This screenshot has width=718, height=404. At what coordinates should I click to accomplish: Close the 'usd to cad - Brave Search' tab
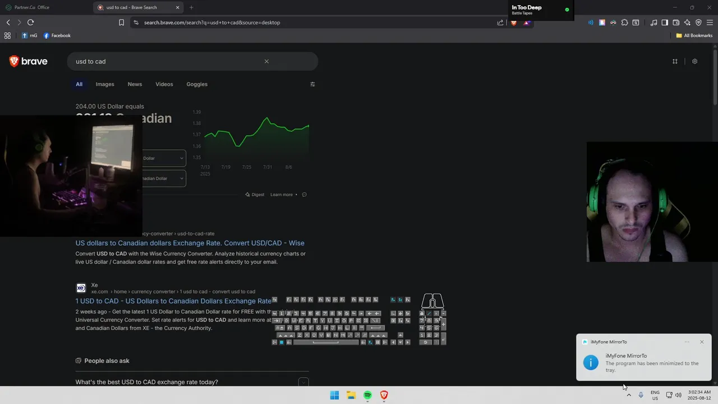click(x=178, y=7)
